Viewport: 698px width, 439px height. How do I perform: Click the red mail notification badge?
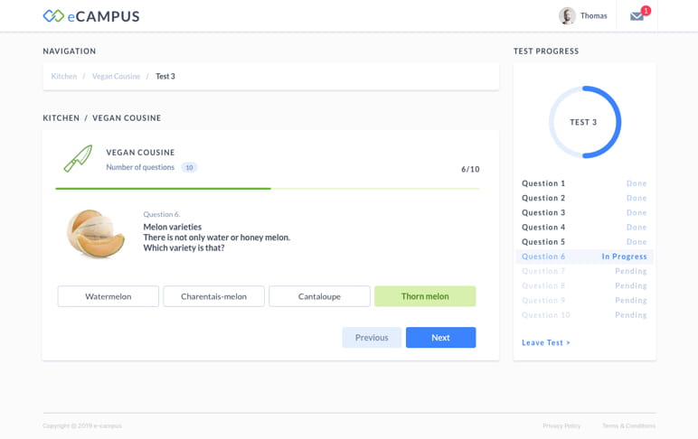point(646,10)
